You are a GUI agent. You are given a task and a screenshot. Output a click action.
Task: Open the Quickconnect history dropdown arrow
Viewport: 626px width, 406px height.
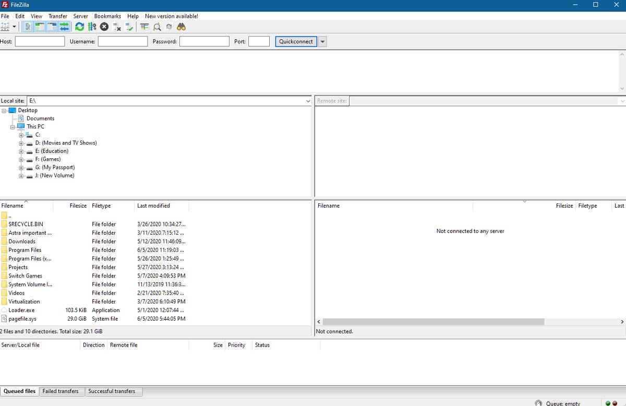coord(322,42)
